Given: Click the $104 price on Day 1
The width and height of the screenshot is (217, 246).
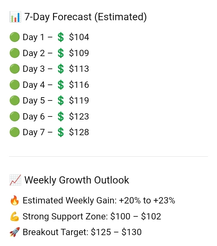Looking at the screenshot, I should [x=79, y=37].
